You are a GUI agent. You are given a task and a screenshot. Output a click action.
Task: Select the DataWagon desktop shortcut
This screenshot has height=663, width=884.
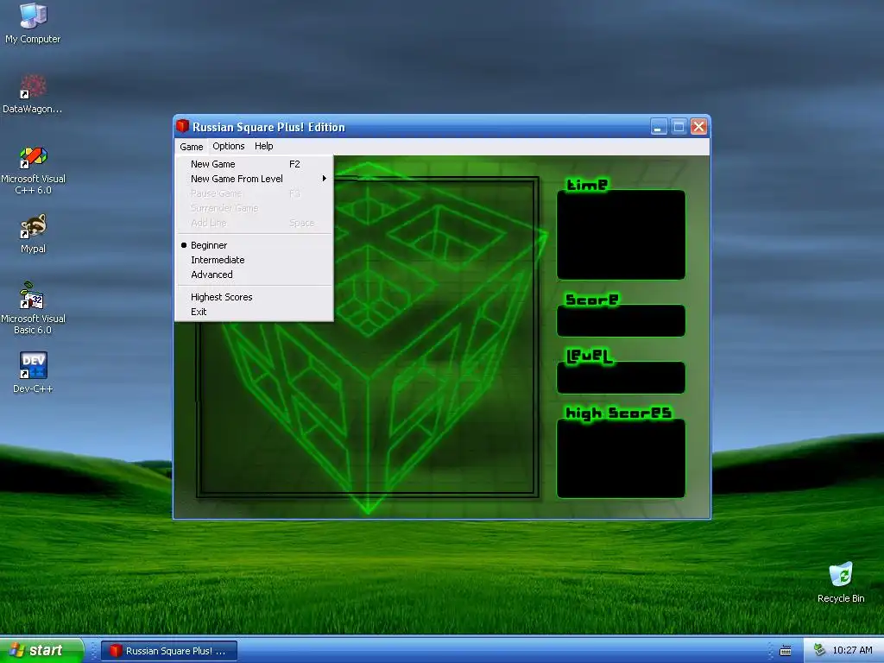click(x=33, y=94)
